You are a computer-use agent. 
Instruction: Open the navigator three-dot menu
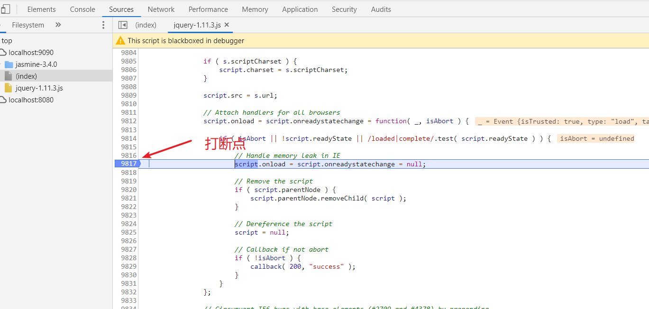click(103, 25)
